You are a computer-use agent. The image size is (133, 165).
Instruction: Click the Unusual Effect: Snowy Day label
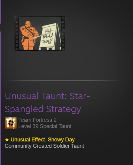pos(40,140)
